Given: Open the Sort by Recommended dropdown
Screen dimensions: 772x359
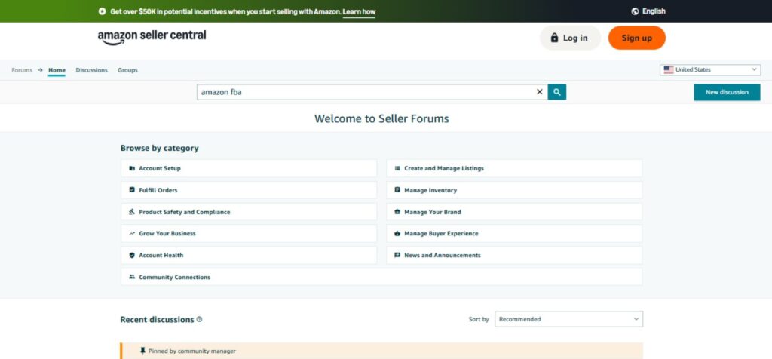Looking at the screenshot, I should tap(568, 319).
